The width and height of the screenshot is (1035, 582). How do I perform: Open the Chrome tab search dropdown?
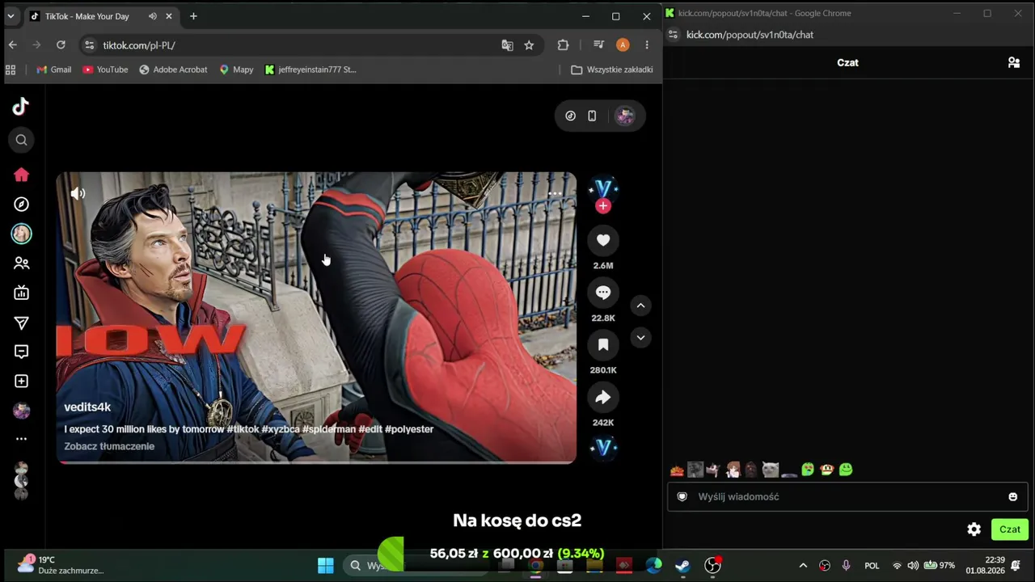coord(11,16)
